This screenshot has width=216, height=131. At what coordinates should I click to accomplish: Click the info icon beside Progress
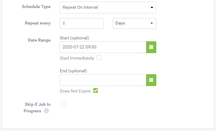(46, 111)
